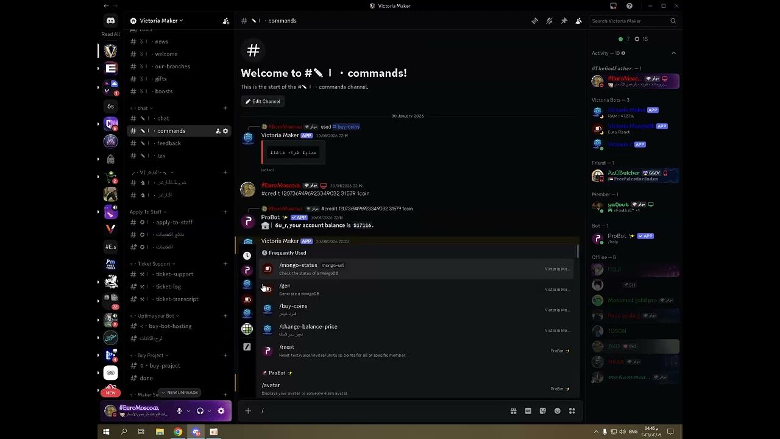Collapse the Ticket Support category
The height and width of the screenshot is (439, 780).
152,264
